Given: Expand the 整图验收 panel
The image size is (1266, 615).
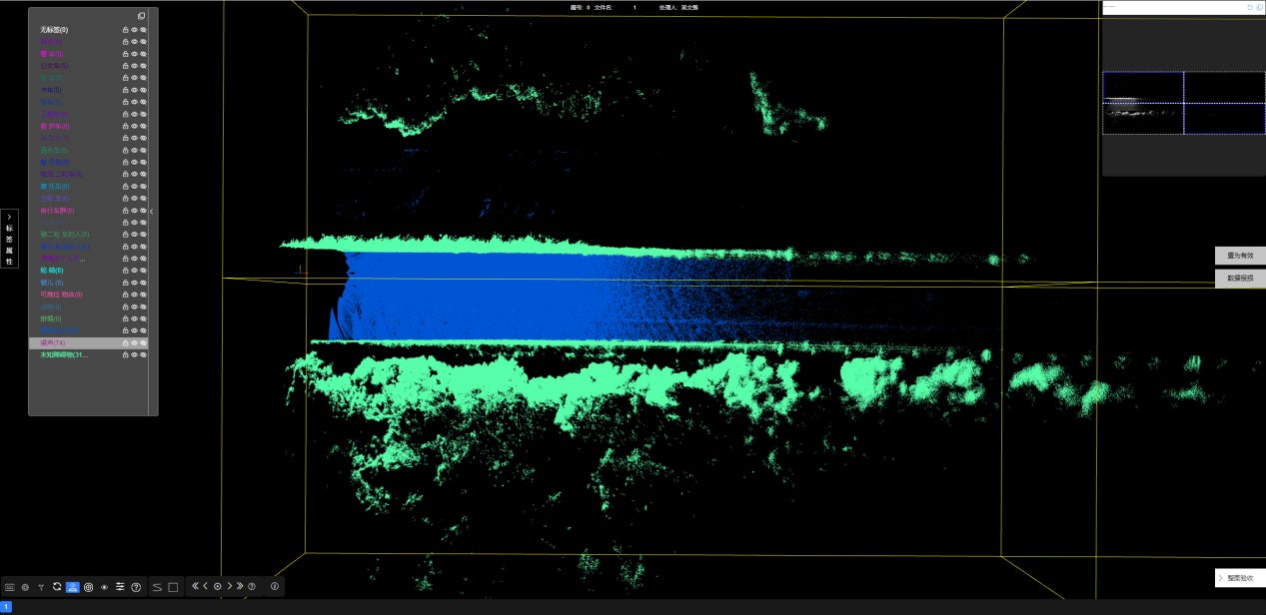Looking at the screenshot, I should 1240,578.
